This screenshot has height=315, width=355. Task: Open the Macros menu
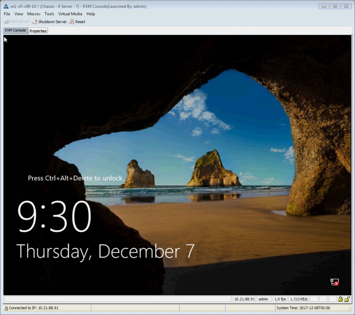tap(34, 14)
